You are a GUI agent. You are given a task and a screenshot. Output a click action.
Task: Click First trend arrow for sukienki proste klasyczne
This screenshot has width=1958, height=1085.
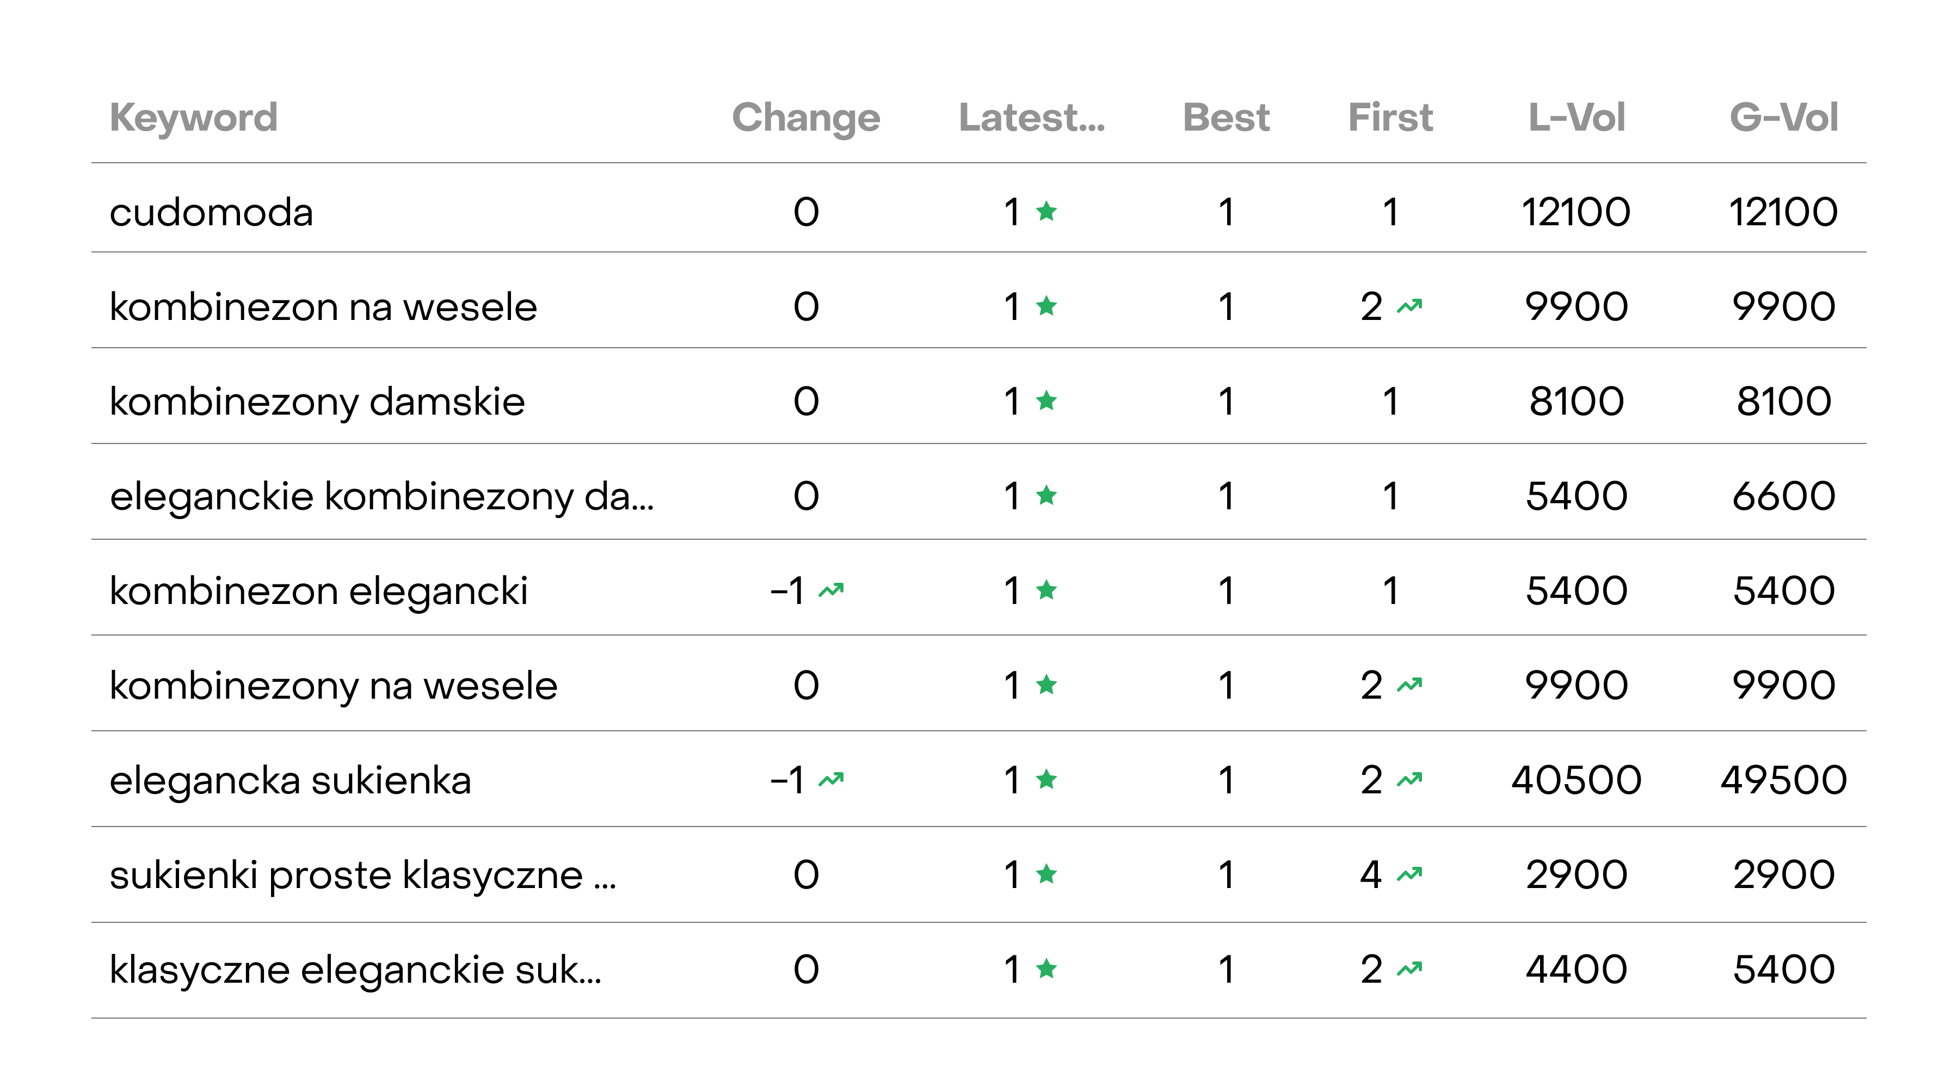click(1410, 874)
